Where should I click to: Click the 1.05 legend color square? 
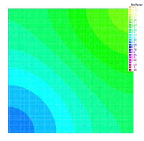pos(130,65)
